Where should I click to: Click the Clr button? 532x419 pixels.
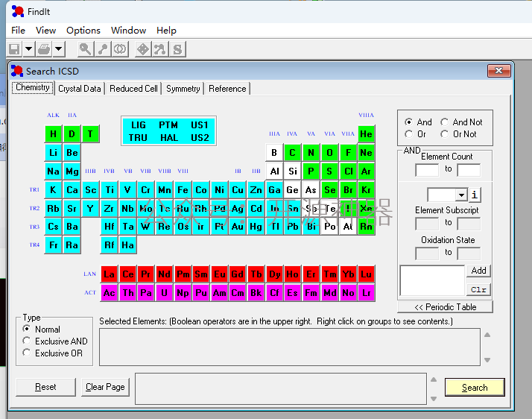(x=479, y=289)
